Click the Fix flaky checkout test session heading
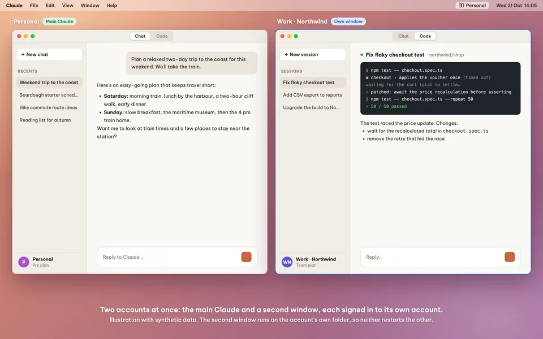This screenshot has width=543, height=339. (x=395, y=55)
